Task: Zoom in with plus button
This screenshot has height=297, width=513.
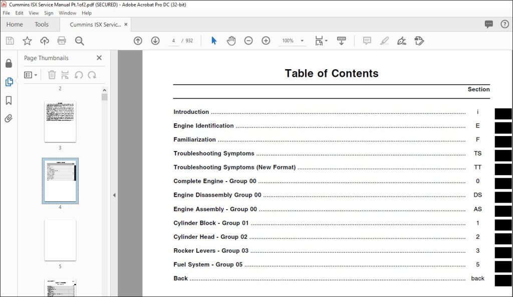Action: 266,41
